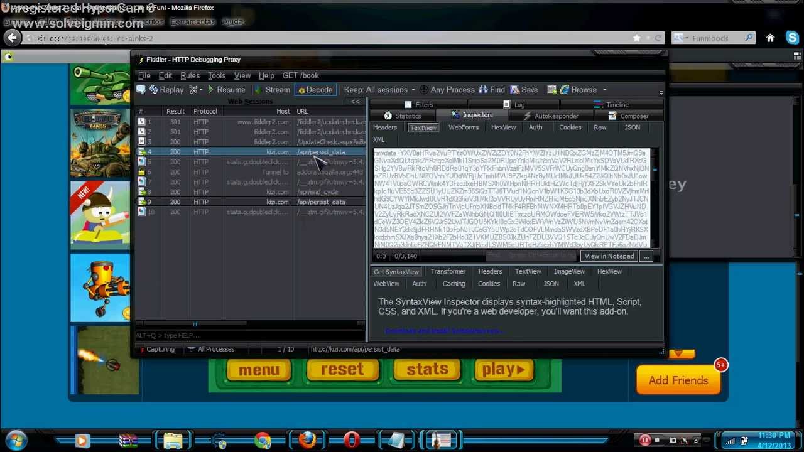This screenshot has width=804, height=452.
Task: Open the View menu in Fiddler
Action: click(242, 75)
